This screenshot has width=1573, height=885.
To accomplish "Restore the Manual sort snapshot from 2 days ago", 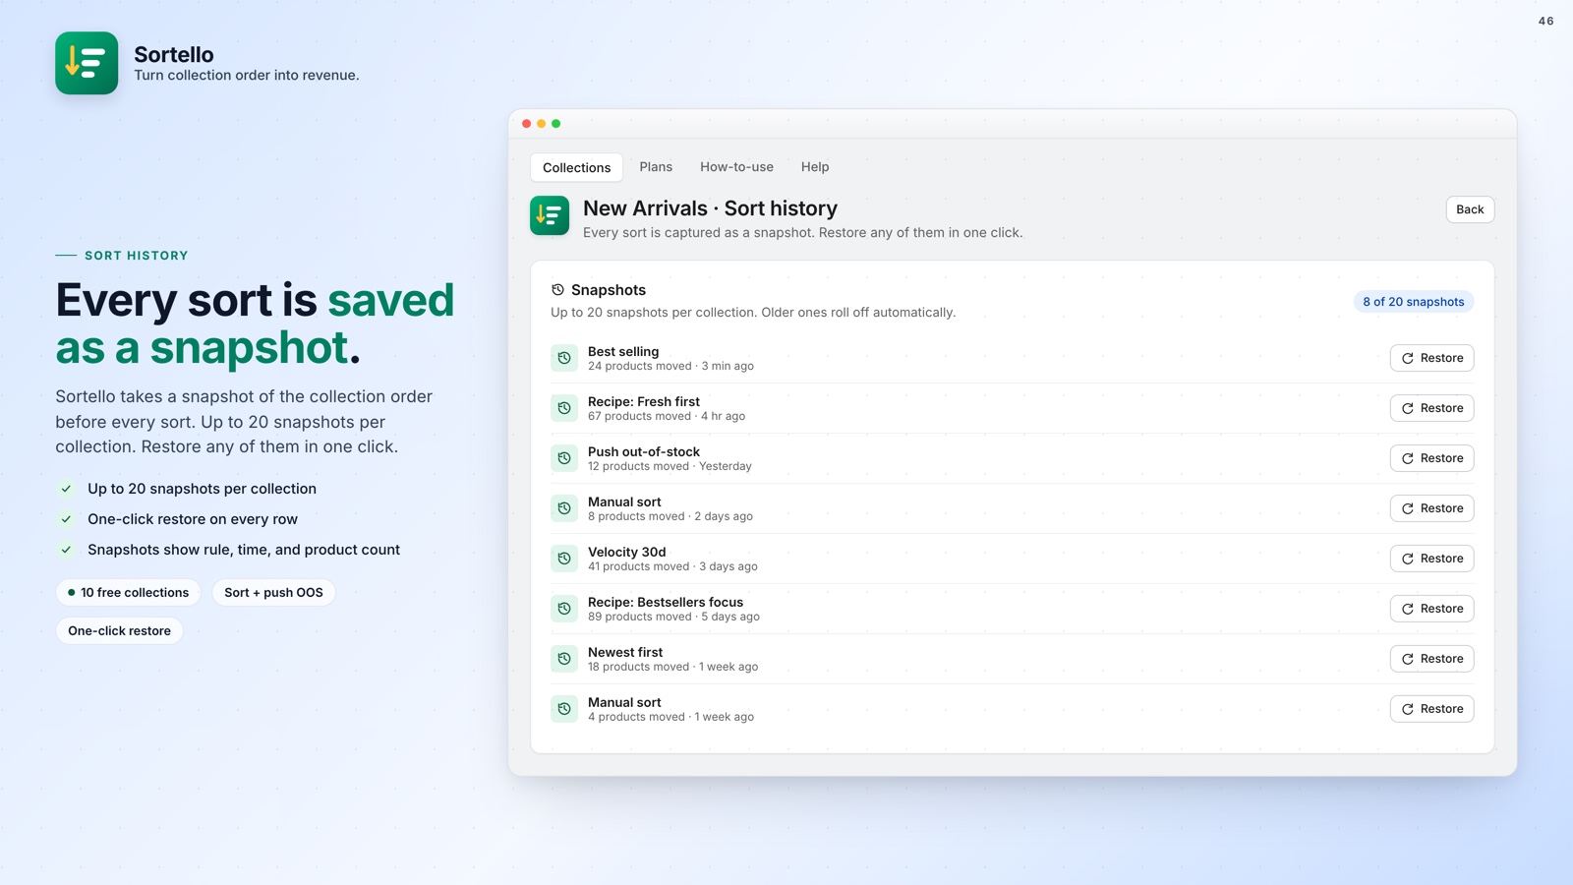I will click(1431, 508).
